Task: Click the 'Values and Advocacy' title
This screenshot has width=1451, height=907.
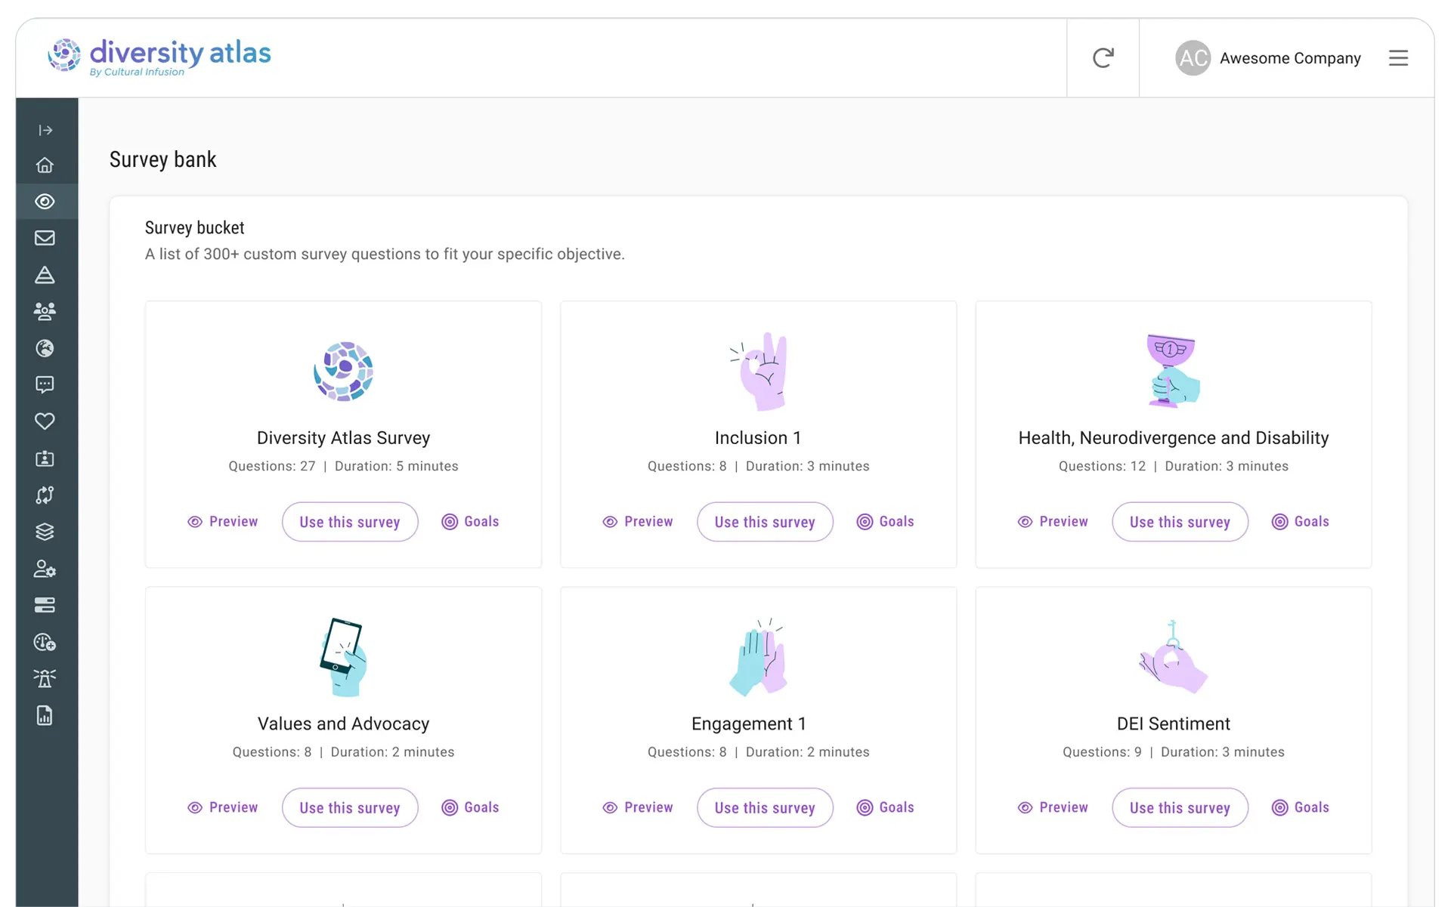Action: tap(343, 723)
